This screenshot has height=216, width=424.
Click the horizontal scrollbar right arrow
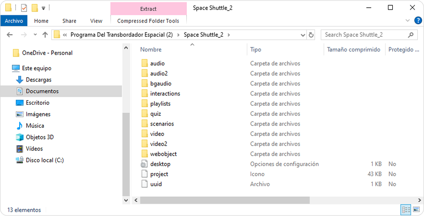(x=419, y=200)
